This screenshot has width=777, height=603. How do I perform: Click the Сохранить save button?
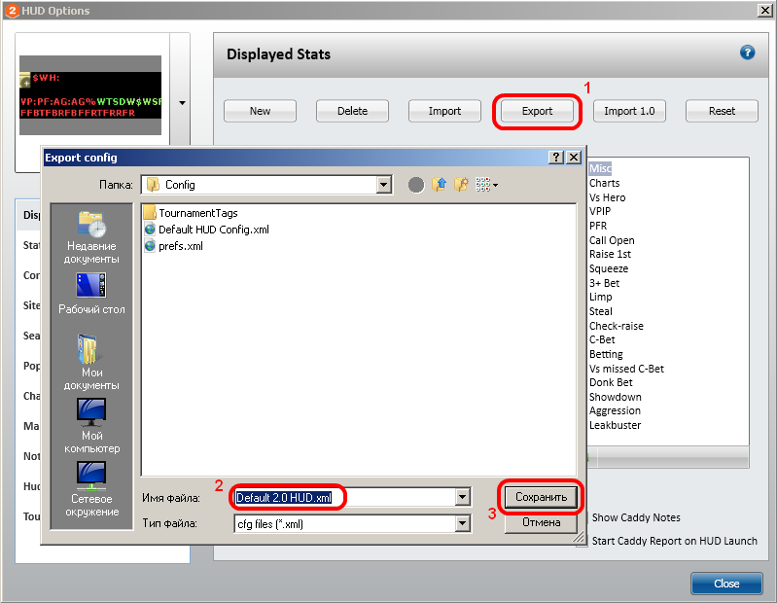[541, 496]
